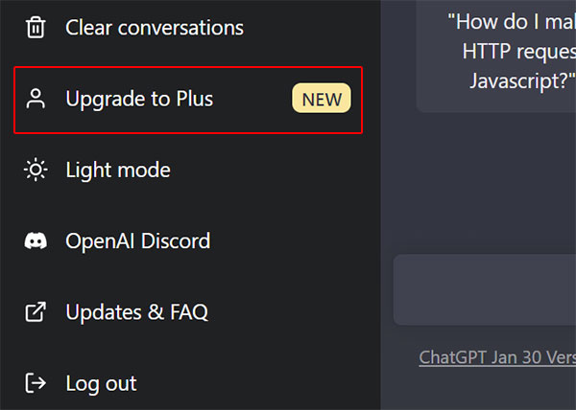Open the Updates & FAQ text link
Image resolution: width=576 pixels, height=410 pixels.
pyautogui.click(x=136, y=312)
